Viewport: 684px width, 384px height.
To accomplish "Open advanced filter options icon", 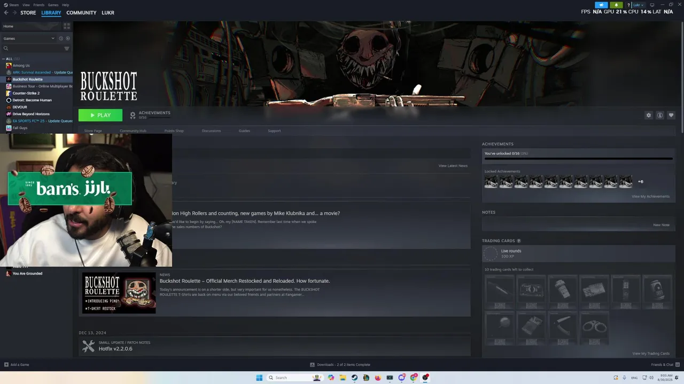I will click(x=67, y=49).
